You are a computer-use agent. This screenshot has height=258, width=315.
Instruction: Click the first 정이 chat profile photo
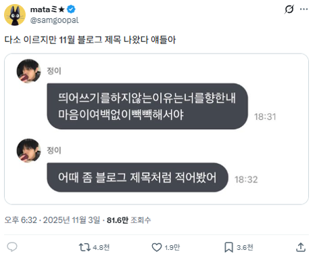tap(28, 71)
